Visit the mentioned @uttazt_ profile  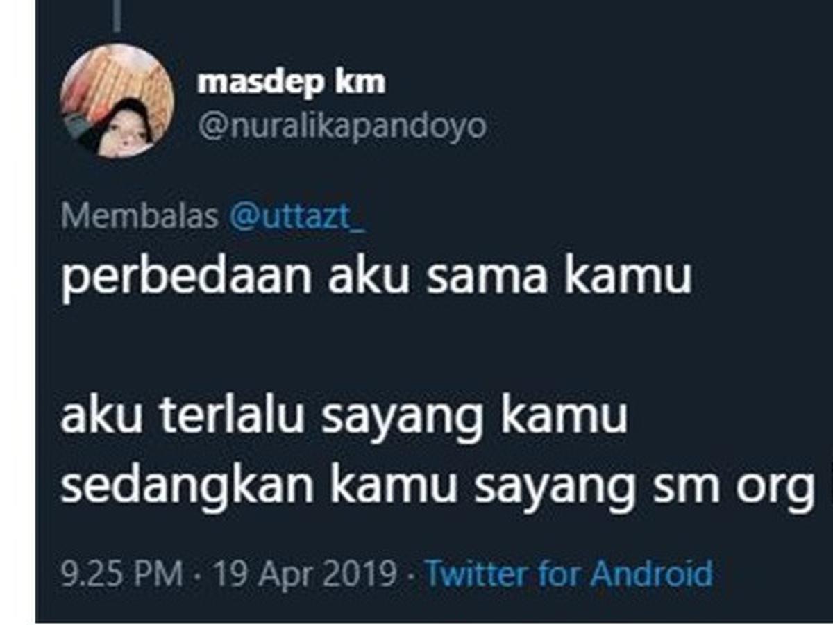(296, 217)
